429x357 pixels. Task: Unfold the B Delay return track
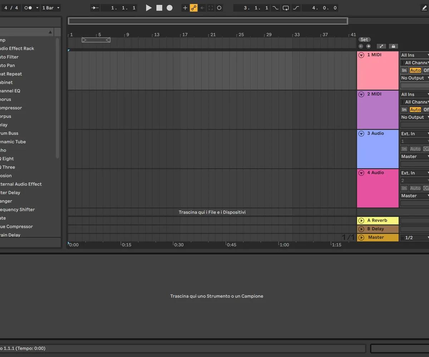pos(361,229)
